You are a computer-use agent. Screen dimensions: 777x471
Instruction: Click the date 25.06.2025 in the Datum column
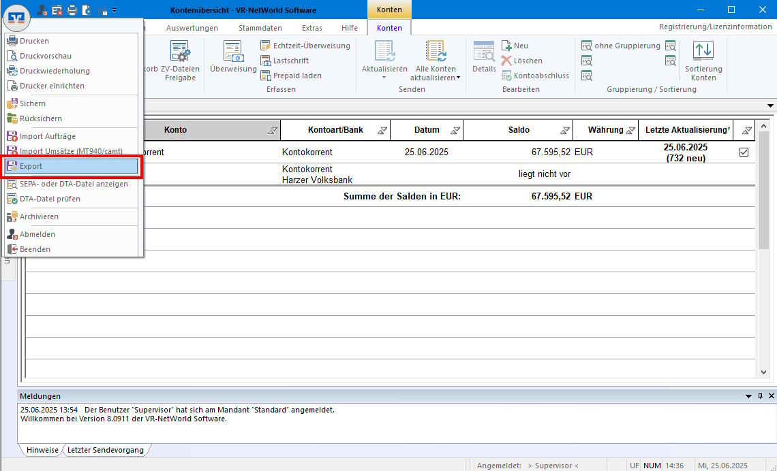point(426,152)
